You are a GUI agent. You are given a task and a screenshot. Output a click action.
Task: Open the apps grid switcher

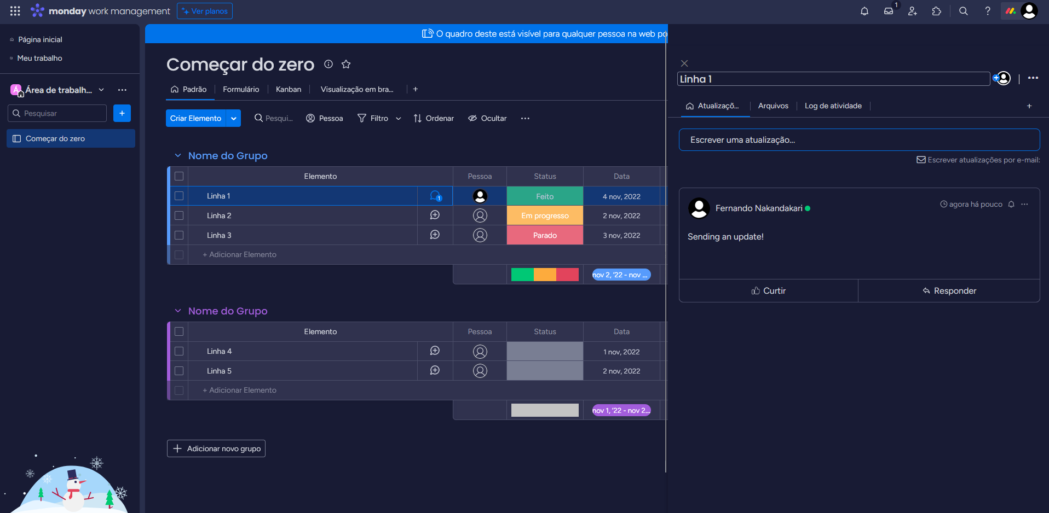15,11
